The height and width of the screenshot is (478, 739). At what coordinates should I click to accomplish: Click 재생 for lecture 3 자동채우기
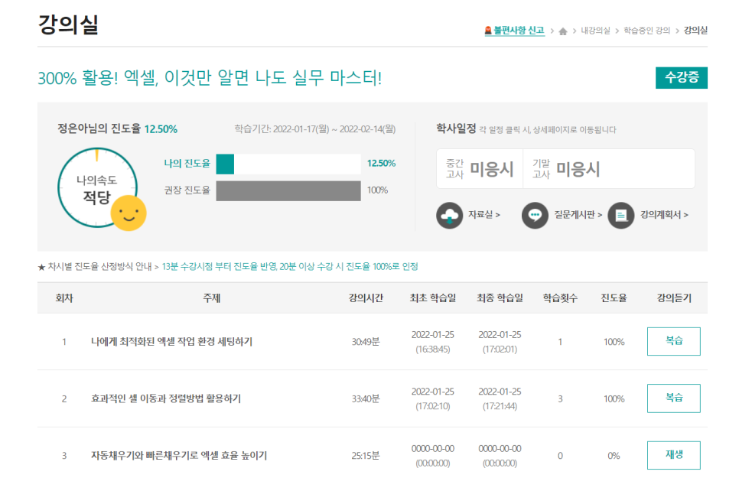click(674, 455)
